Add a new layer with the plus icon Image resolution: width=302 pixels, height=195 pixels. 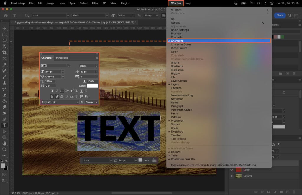coord(288,192)
